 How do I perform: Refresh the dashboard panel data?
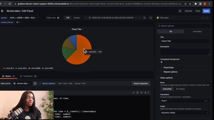coord(151,18)
